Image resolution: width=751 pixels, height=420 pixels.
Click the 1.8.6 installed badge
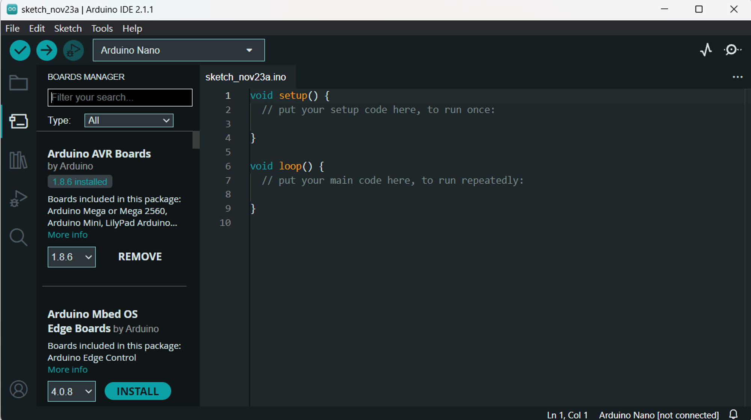click(80, 182)
